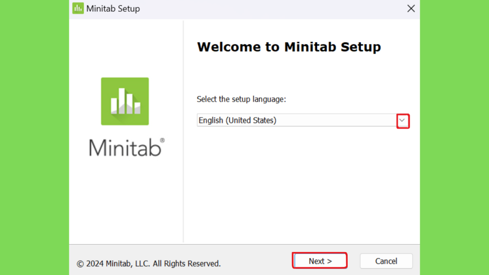The width and height of the screenshot is (489, 275).
Task: Click the 'Minitab Setup' title bar text
Action: [x=113, y=9]
